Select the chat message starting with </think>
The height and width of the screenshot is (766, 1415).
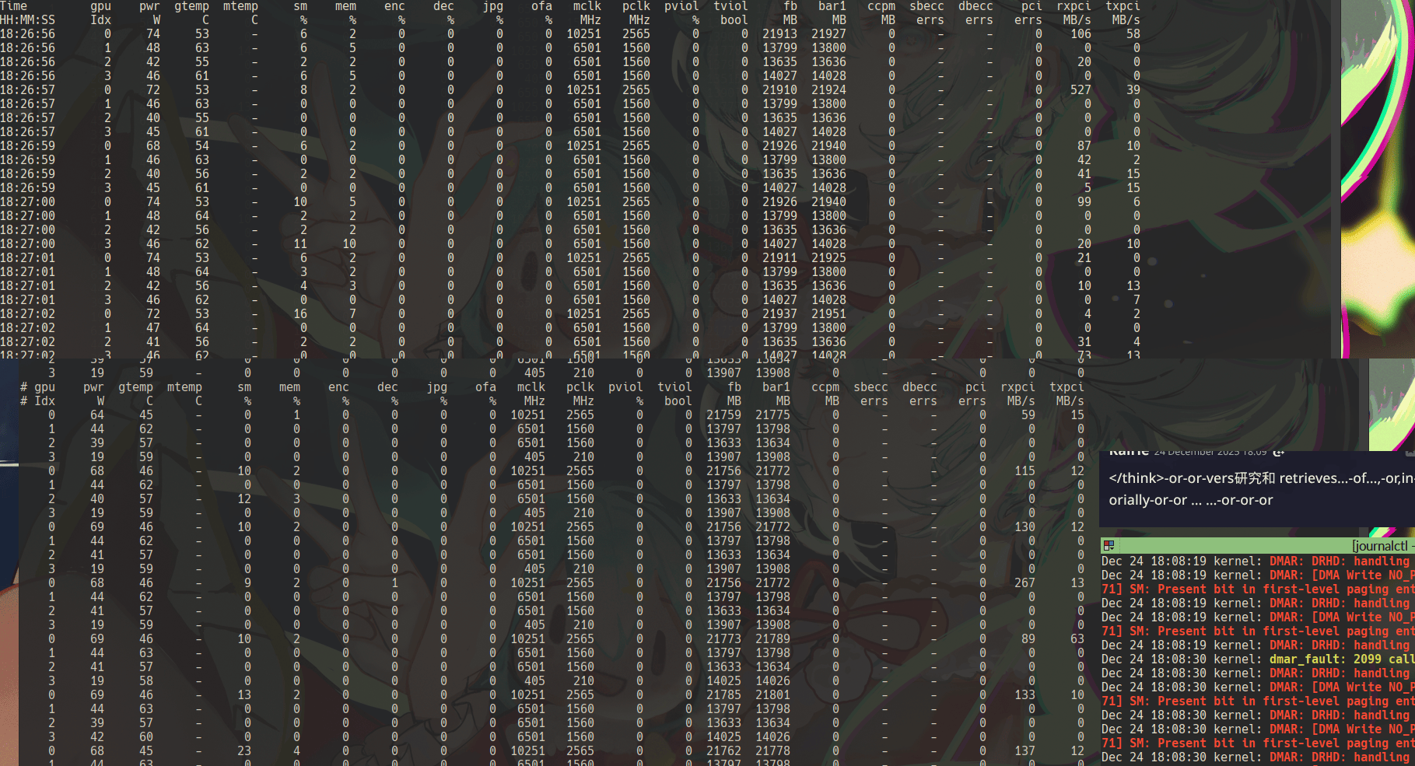point(1261,478)
